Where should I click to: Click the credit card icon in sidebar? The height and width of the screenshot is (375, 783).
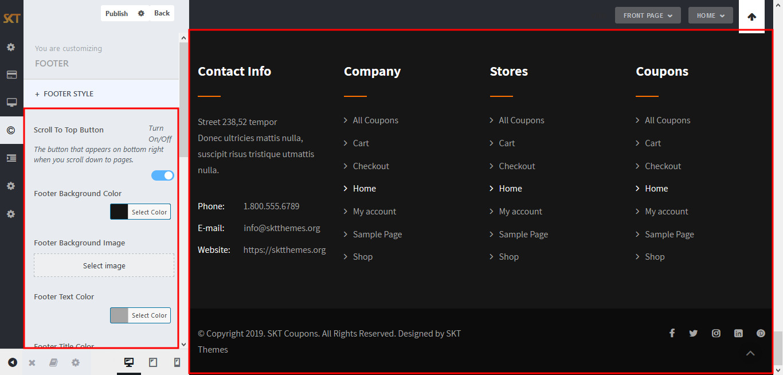[x=11, y=75]
